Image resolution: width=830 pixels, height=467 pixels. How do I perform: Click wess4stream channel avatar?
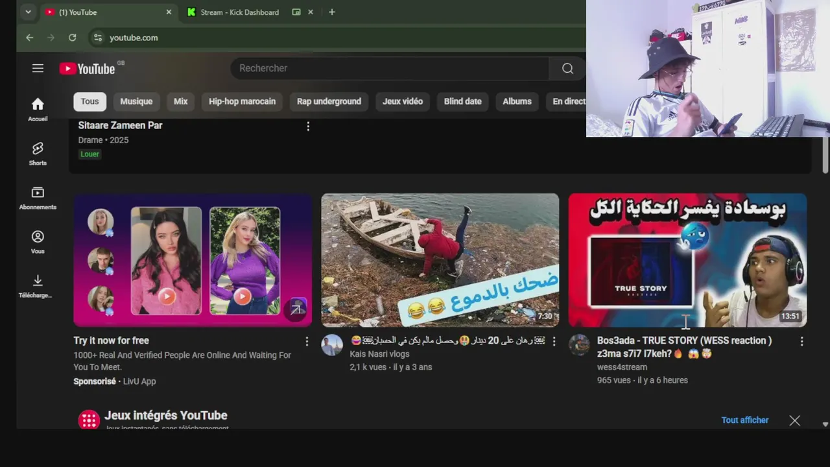579,345
